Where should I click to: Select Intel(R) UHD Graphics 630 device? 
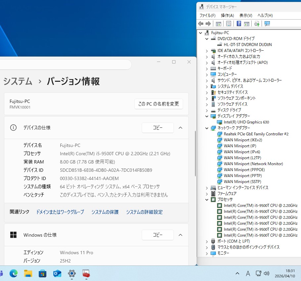pos(246,122)
